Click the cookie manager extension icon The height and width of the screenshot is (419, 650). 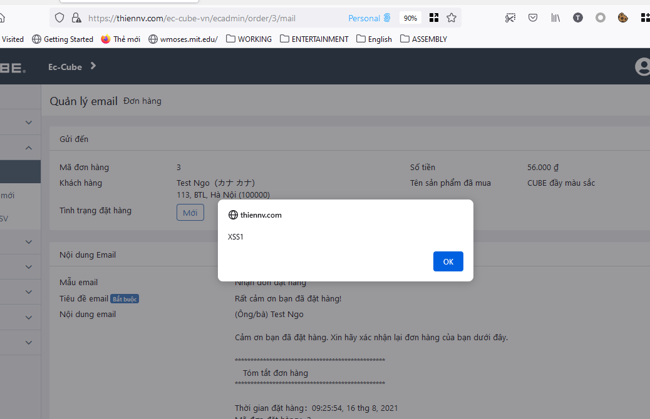622,18
